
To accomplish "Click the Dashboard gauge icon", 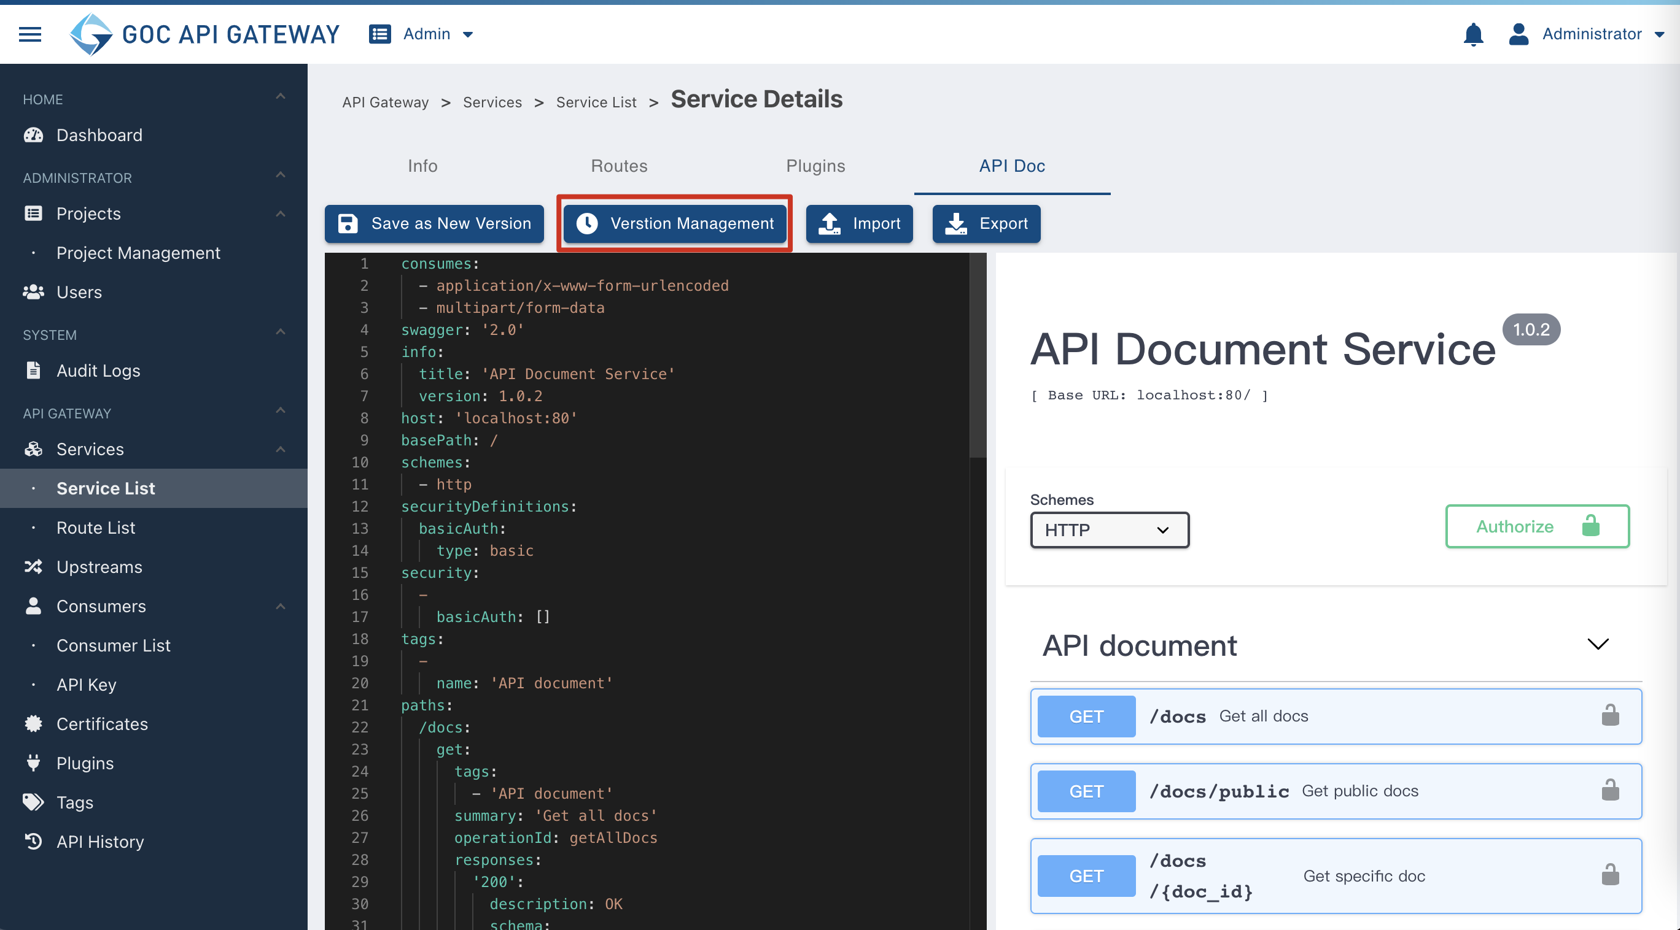I will click(33, 135).
